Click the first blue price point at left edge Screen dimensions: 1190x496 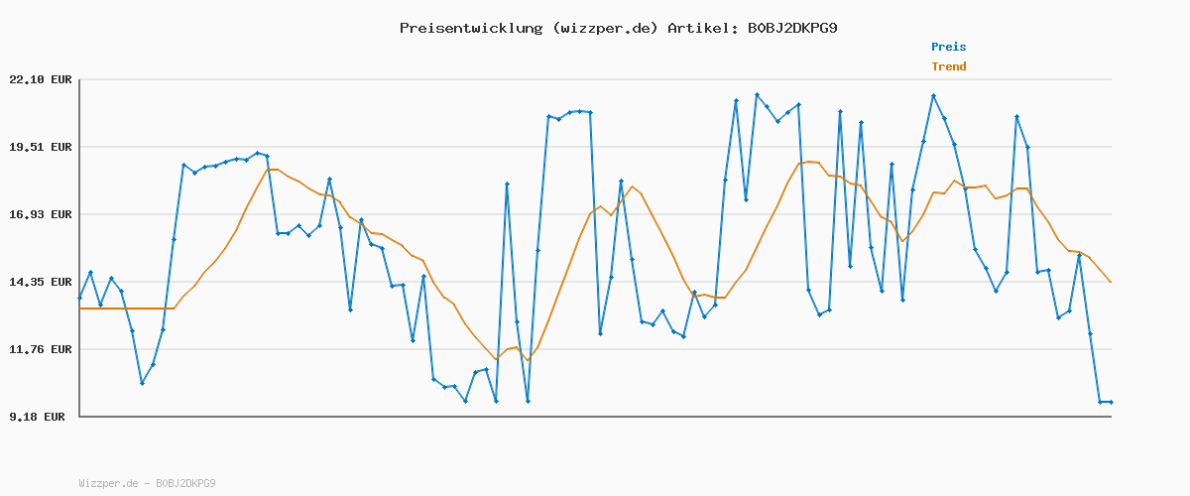(x=80, y=298)
